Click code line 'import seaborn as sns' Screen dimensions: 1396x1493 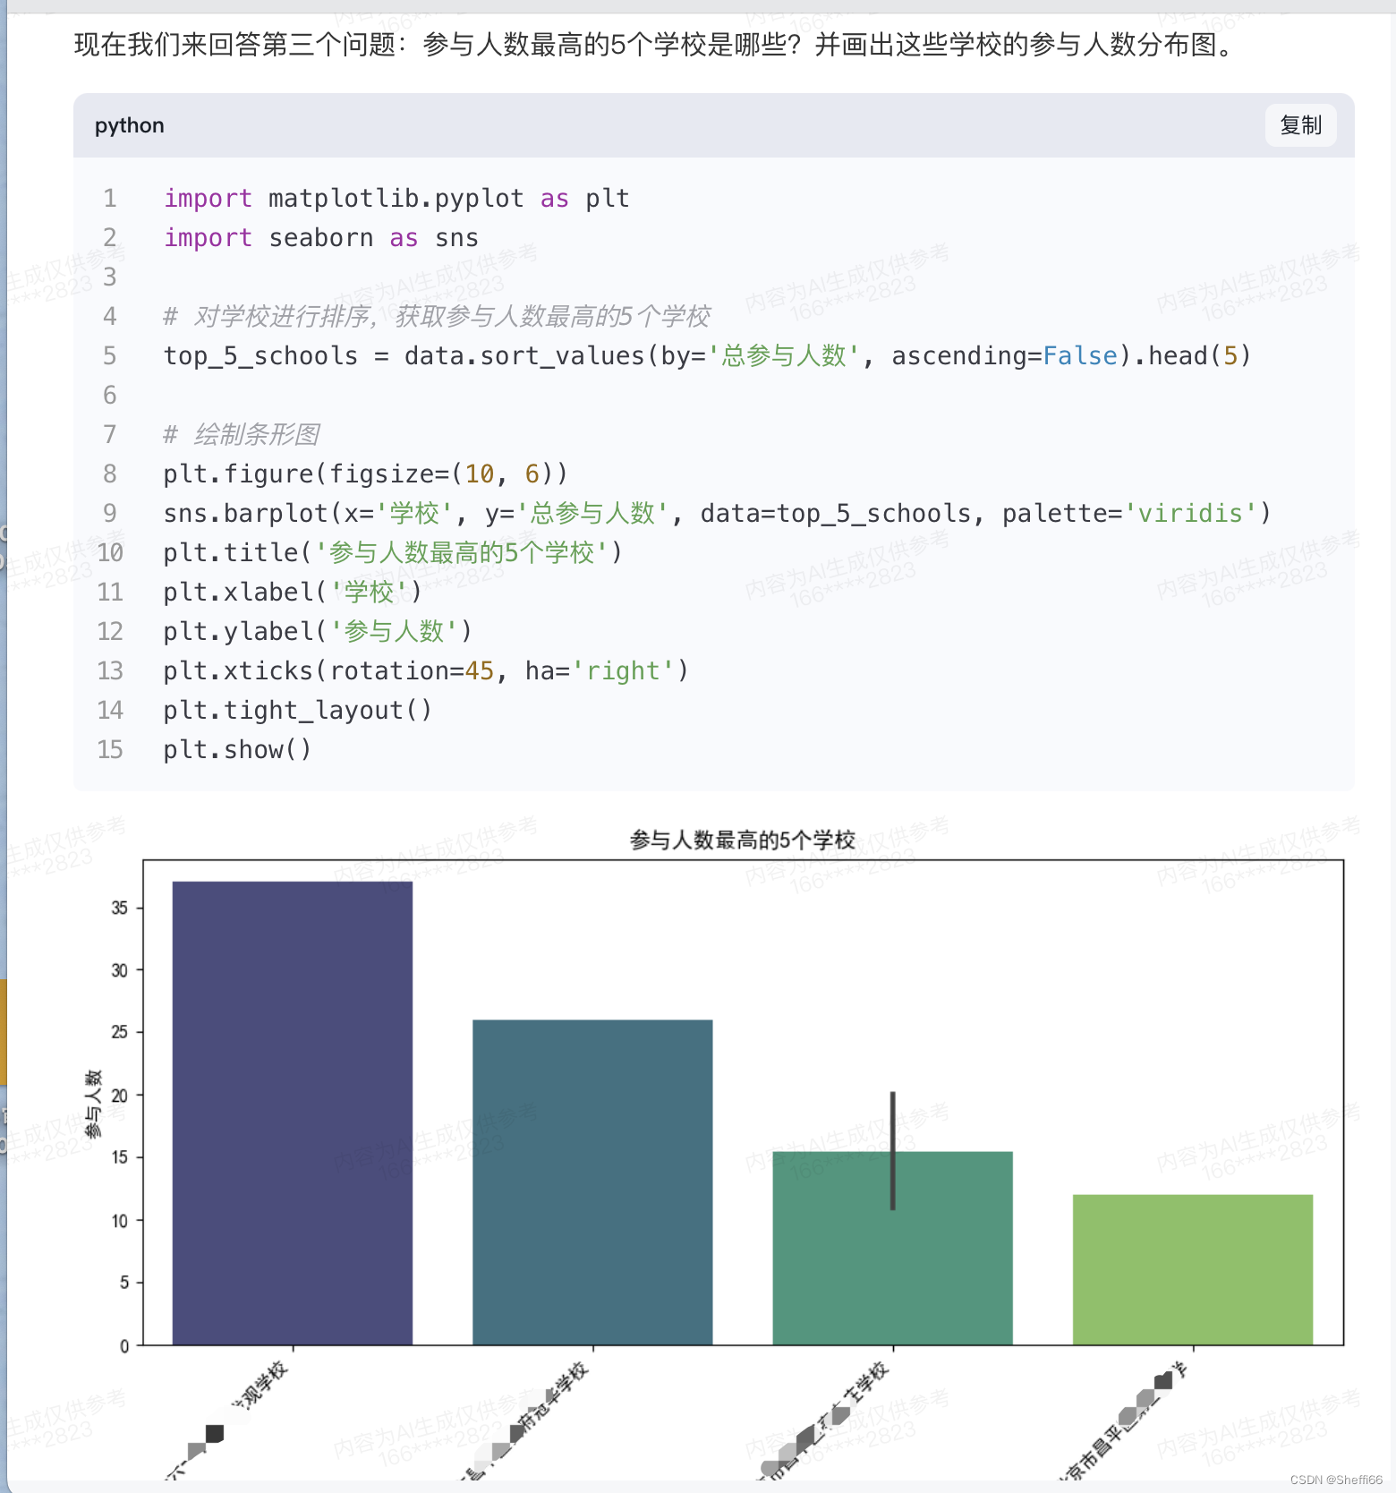pyautogui.click(x=321, y=237)
